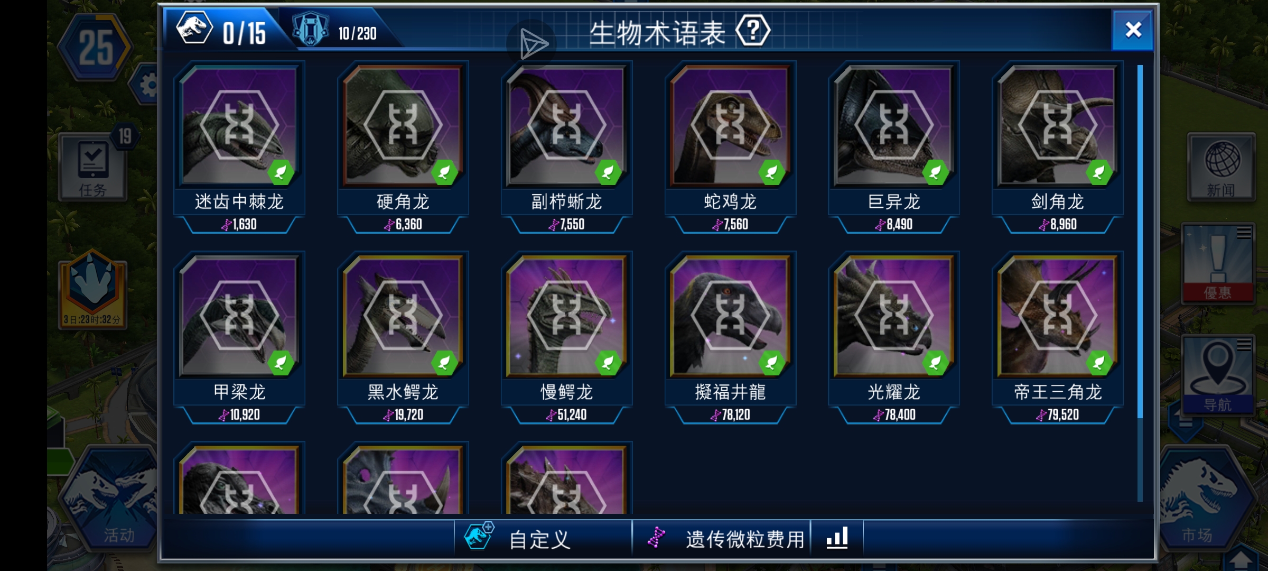
Task: Open the 市场 market dinosaur icon
Action: click(x=1206, y=500)
